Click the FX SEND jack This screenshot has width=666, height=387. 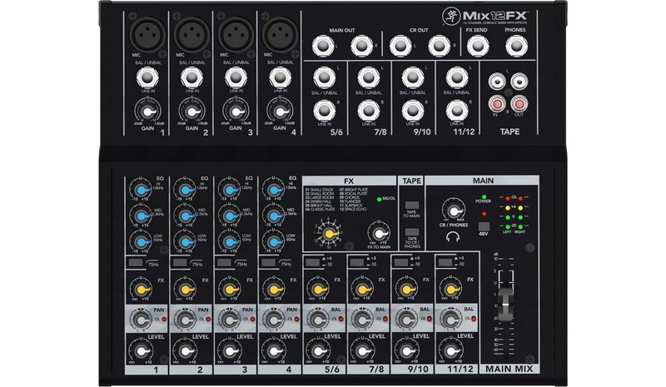477,46
